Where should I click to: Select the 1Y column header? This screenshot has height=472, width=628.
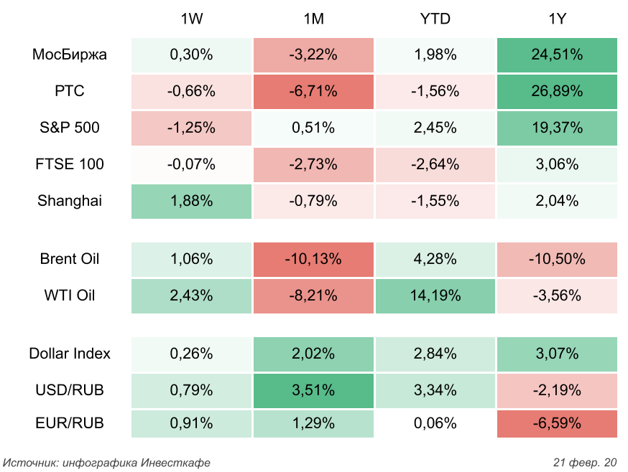pos(557,19)
